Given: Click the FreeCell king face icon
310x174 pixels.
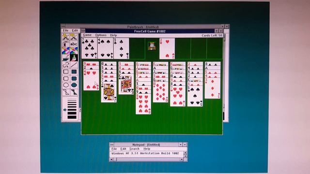Looking at the screenshot, I should 152,46.
